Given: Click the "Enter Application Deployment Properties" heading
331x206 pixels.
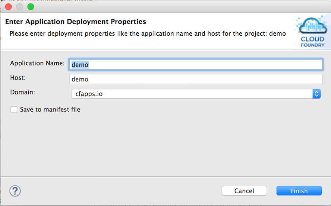Looking at the screenshot, I should tap(76, 22).
